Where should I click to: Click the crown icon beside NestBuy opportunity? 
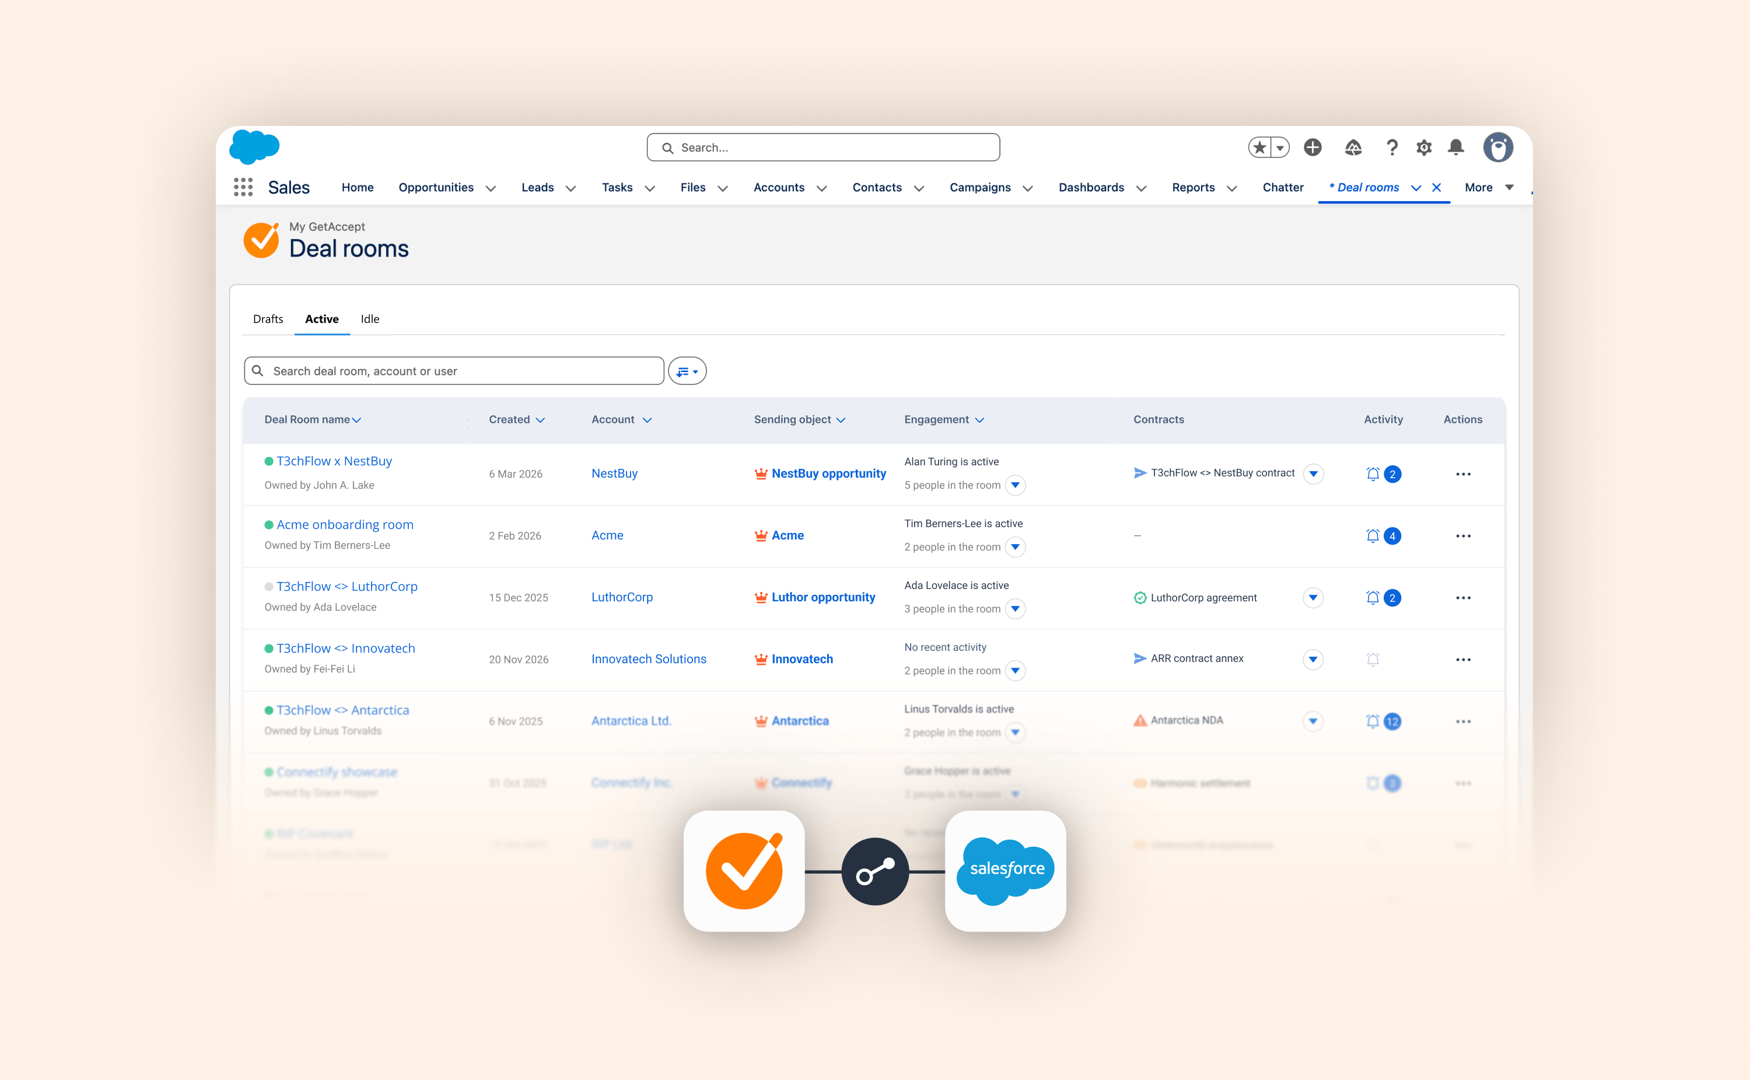[x=760, y=474]
